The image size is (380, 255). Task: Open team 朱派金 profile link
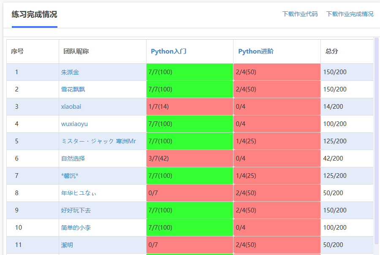point(70,72)
